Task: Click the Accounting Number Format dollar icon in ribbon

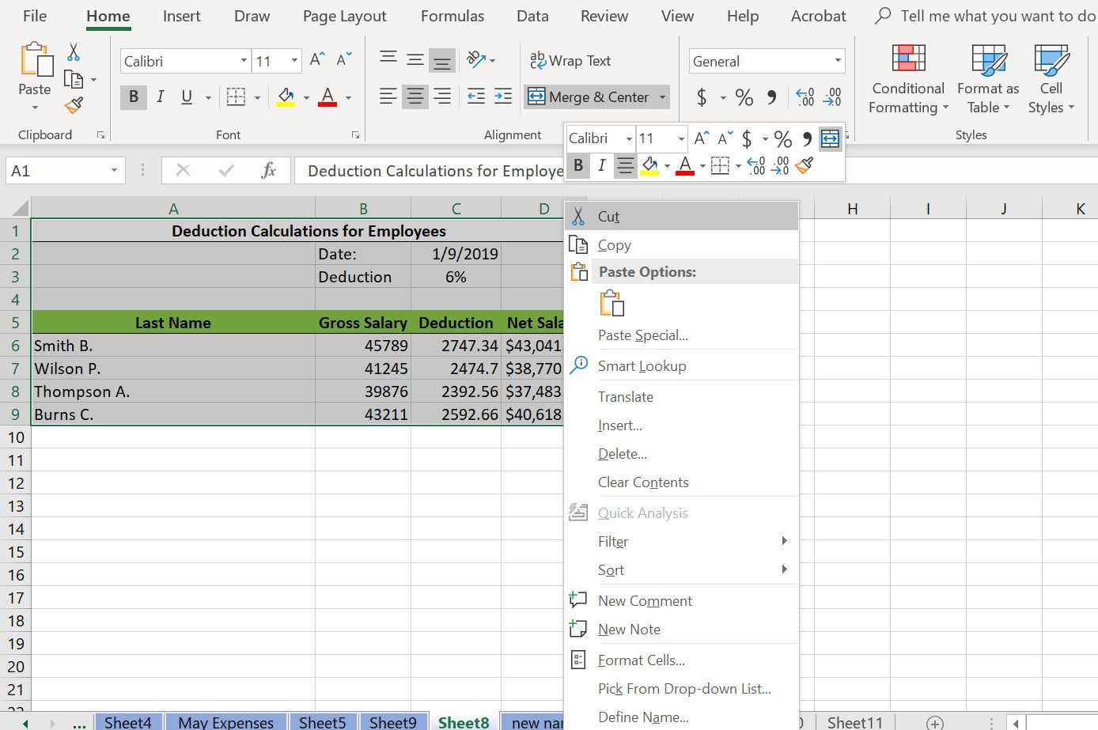Action: click(x=702, y=97)
